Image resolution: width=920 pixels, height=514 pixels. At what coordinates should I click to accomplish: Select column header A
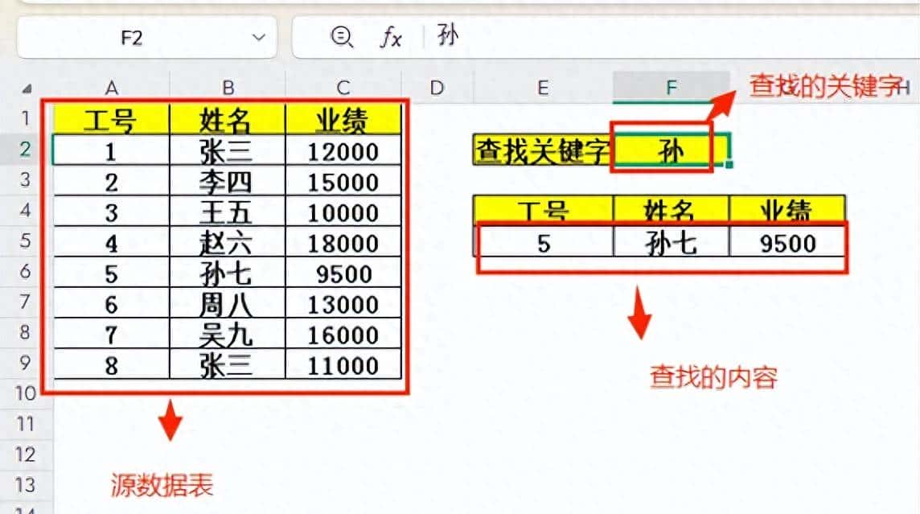click(112, 87)
